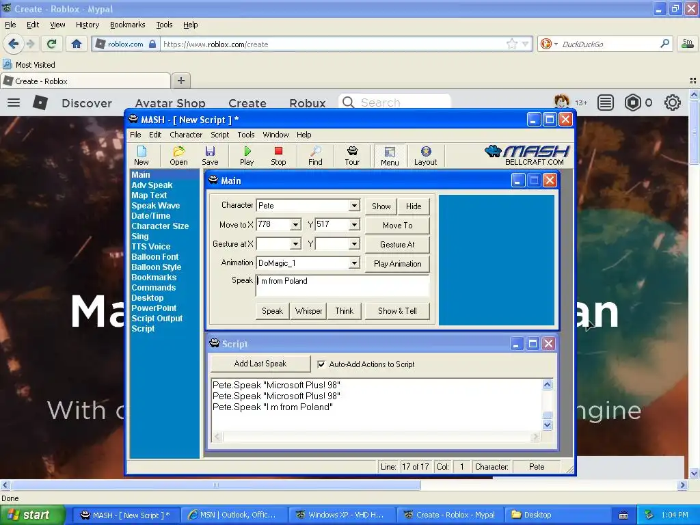Select Adv Speak in the sidebar list
This screenshot has height=525, width=700.
click(152, 185)
